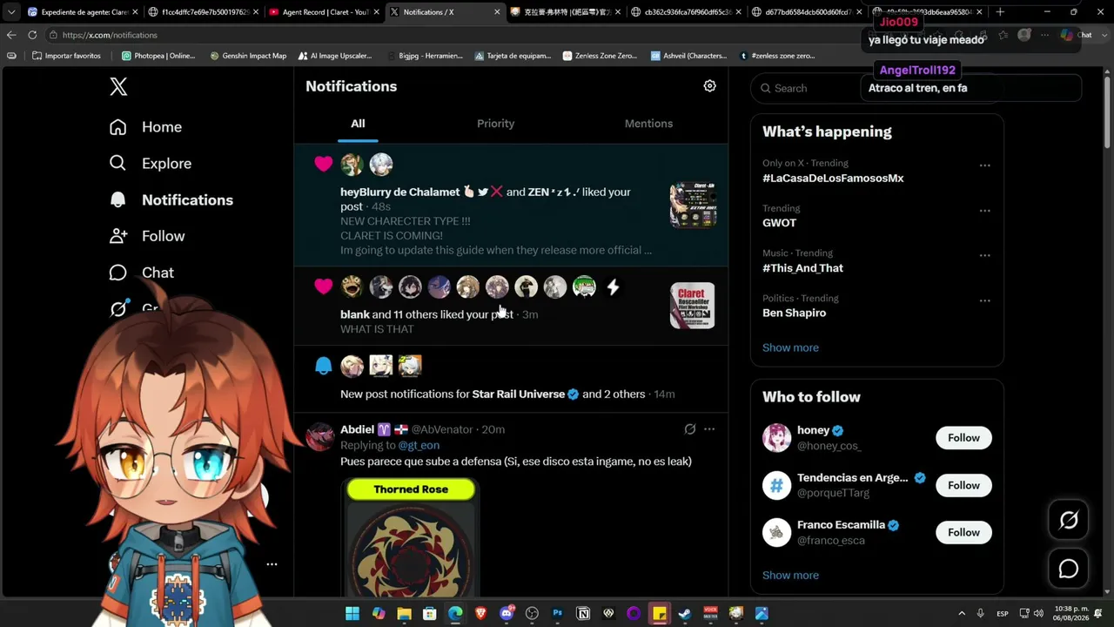The image size is (1114, 627).
Task: Switch to Agent Record Claret YouTube tab
Action: pyautogui.click(x=324, y=12)
